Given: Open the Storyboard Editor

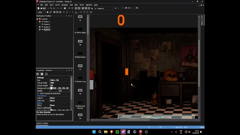Looking at the screenshot, I should (76, 8).
